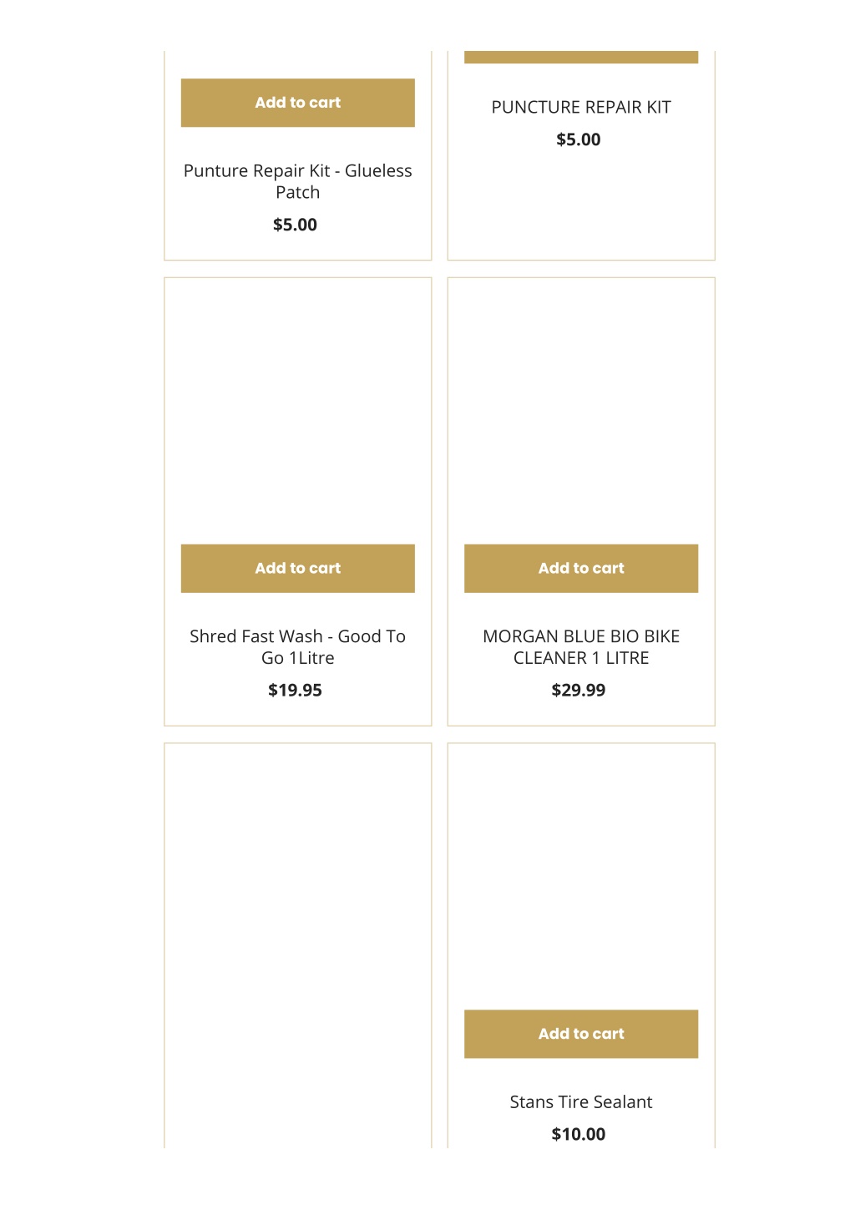Screen dimensions: 855x1210
Task: Click the $19.95 price of Shred Fast Wash
Action: (x=295, y=690)
